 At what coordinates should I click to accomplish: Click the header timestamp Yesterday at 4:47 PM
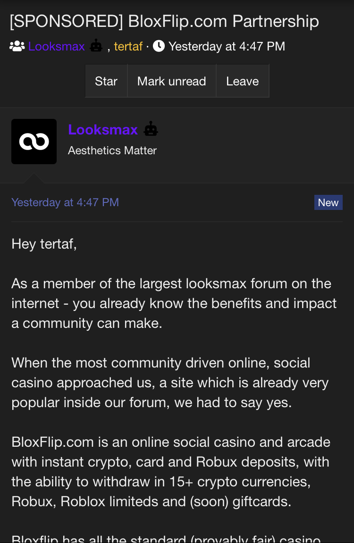(x=227, y=46)
